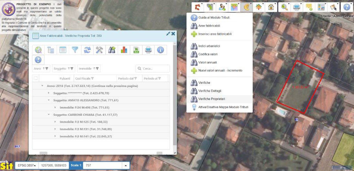Click the printer icon in the top map toolbar

(297, 7)
